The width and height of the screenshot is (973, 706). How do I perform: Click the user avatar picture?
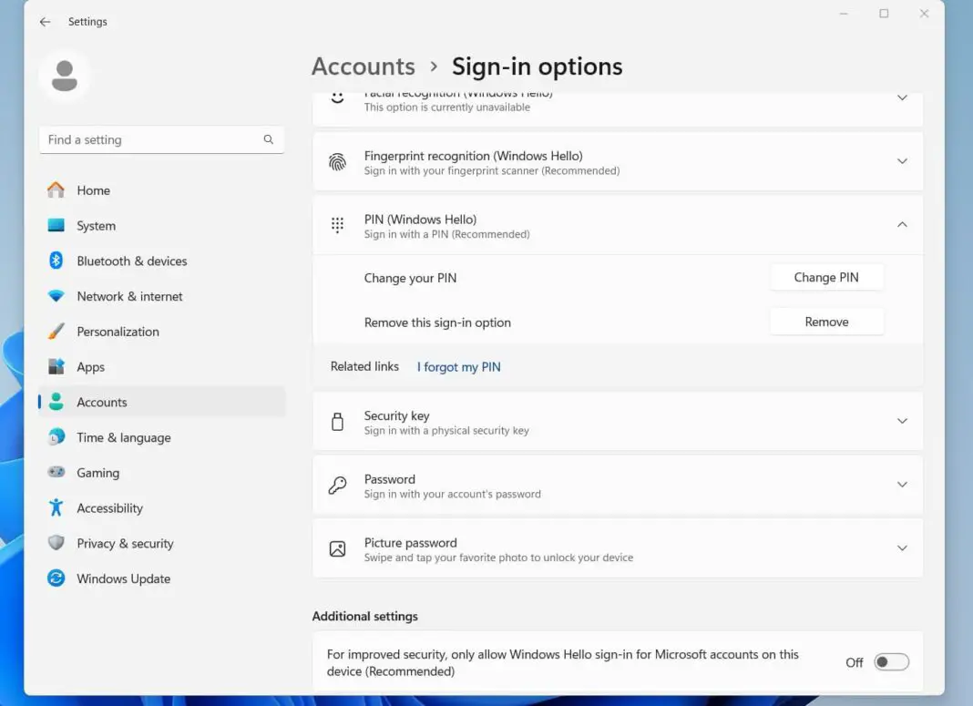click(64, 77)
